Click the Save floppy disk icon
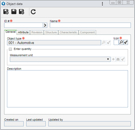 [14, 12]
